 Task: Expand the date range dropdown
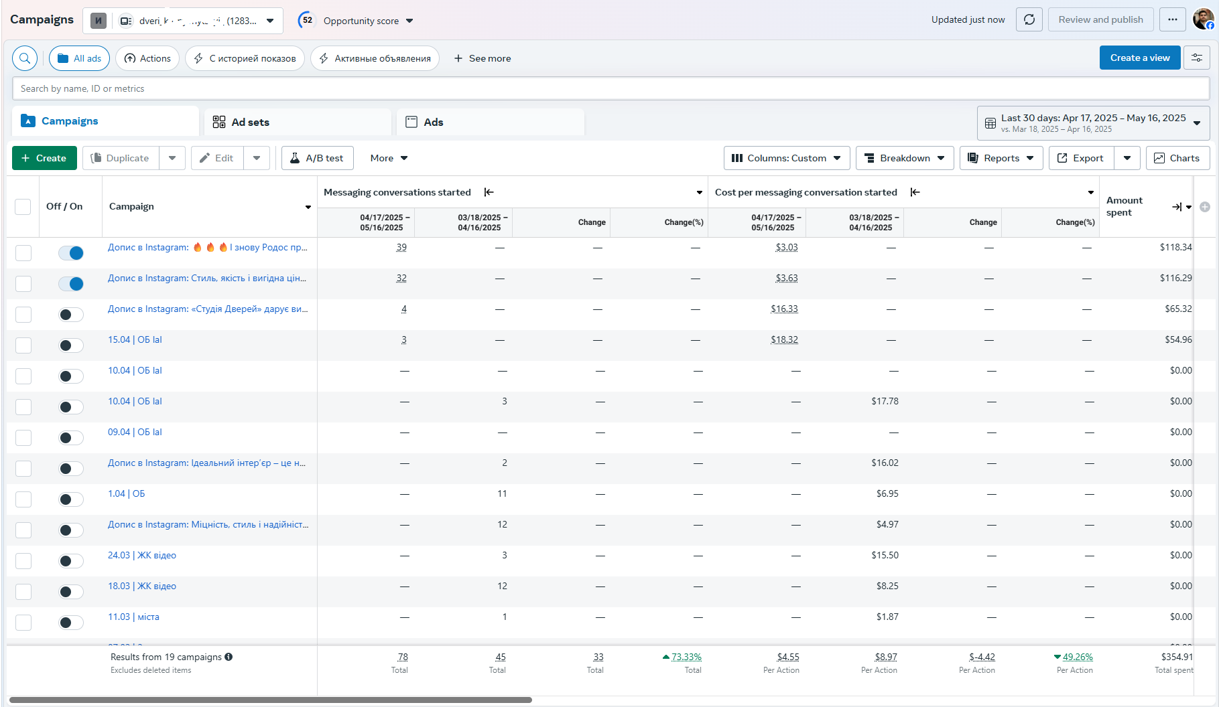1093,123
